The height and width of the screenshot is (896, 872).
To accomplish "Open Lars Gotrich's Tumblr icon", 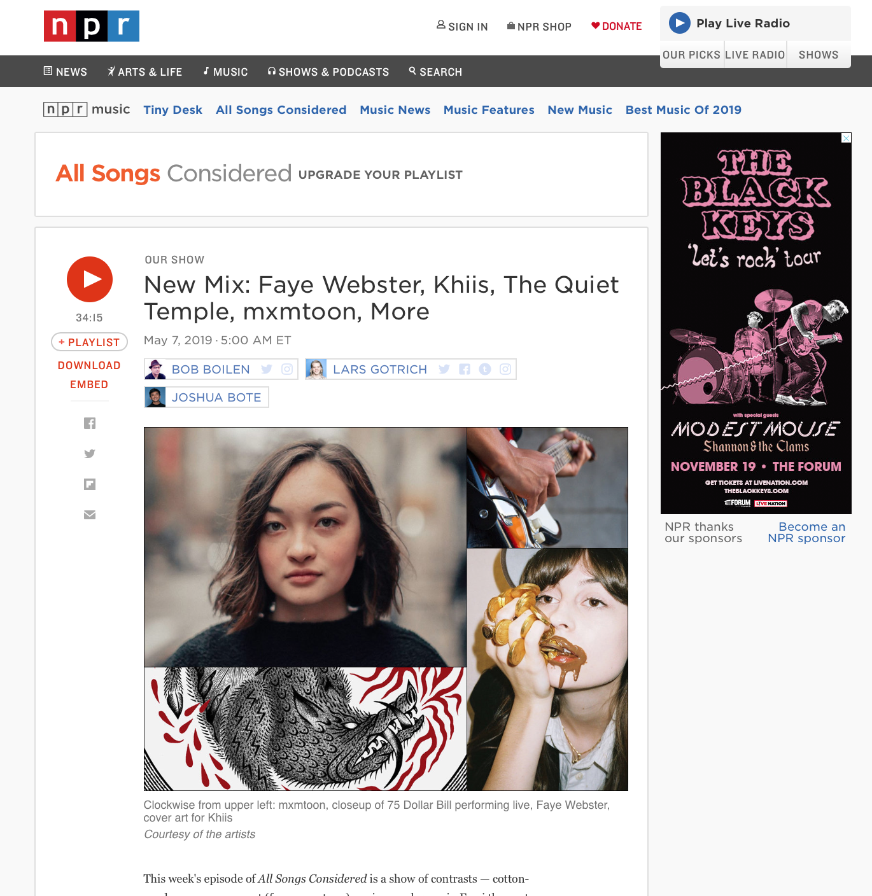I will click(x=485, y=369).
